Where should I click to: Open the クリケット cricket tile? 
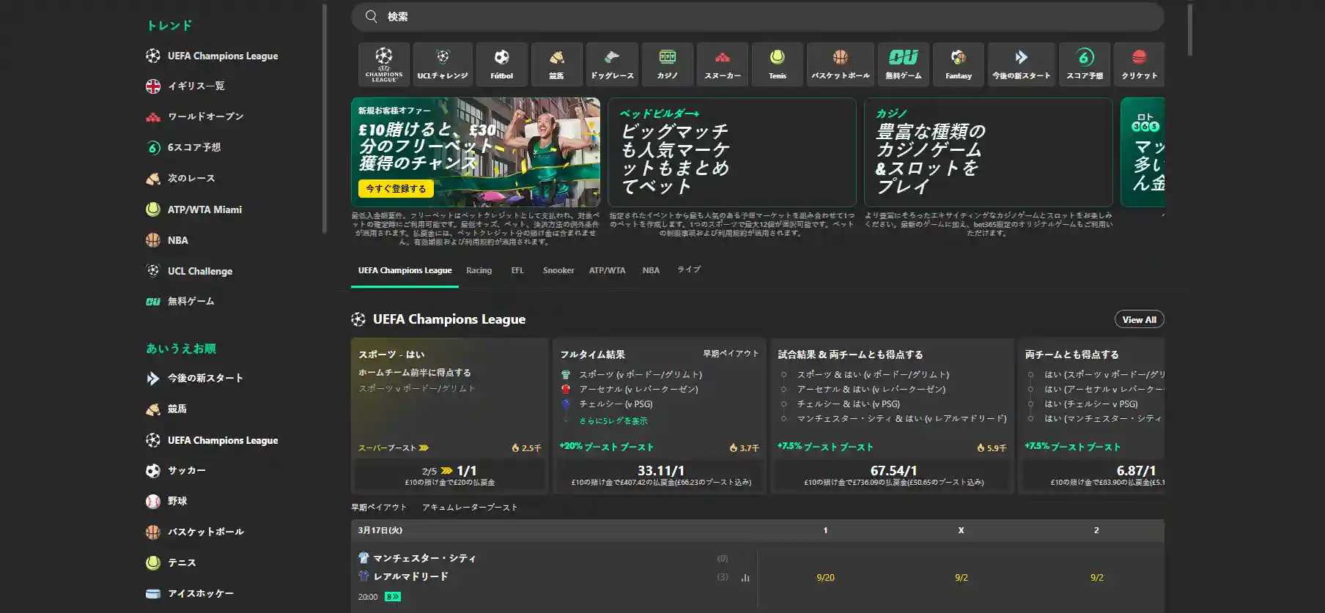pyautogui.click(x=1139, y=64)
